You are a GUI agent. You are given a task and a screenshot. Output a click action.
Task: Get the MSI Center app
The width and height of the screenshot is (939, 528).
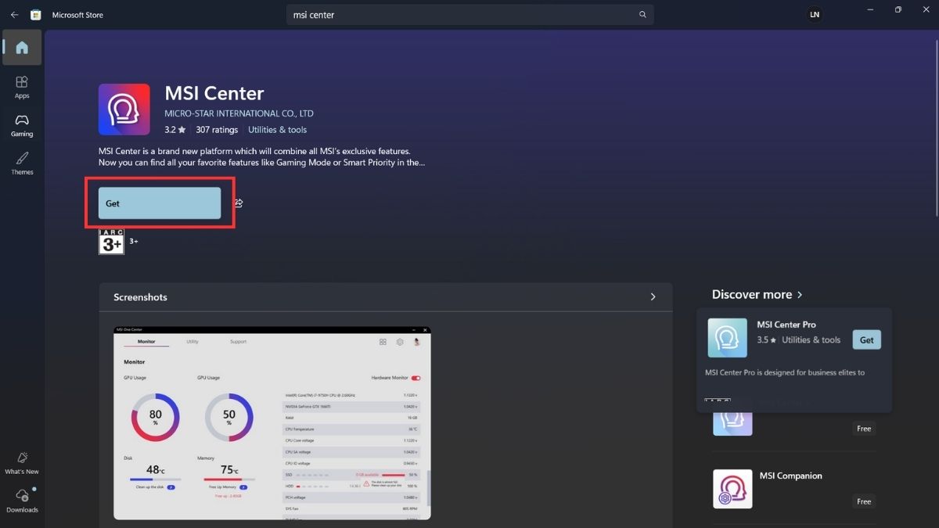click(x=160, y=203)
